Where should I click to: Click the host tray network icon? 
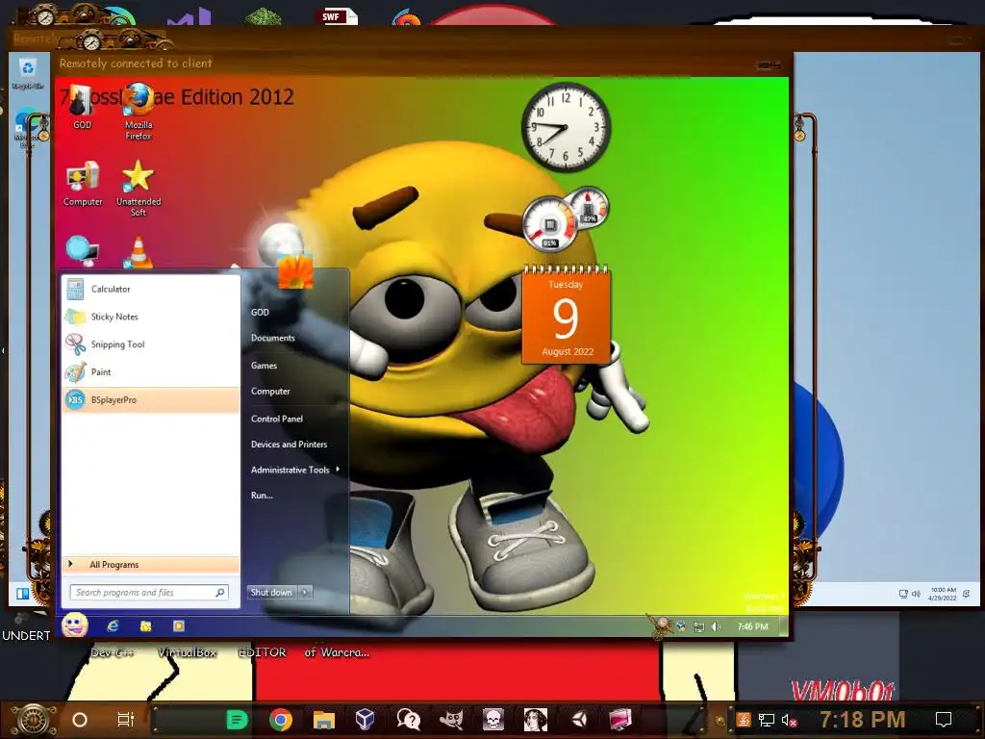(x=767, y=720)
